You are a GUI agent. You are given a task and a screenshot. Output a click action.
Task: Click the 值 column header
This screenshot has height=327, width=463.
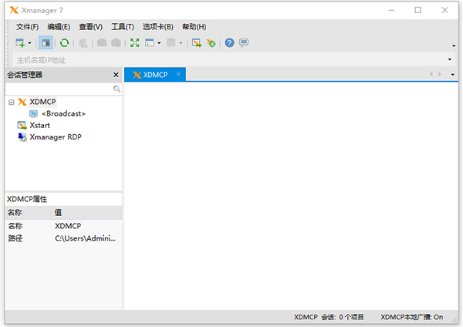pos(86,213)
